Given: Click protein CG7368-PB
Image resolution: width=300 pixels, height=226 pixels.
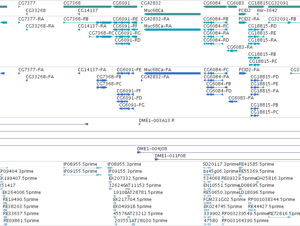Looking at the screenshot, I should pos(102,80).
